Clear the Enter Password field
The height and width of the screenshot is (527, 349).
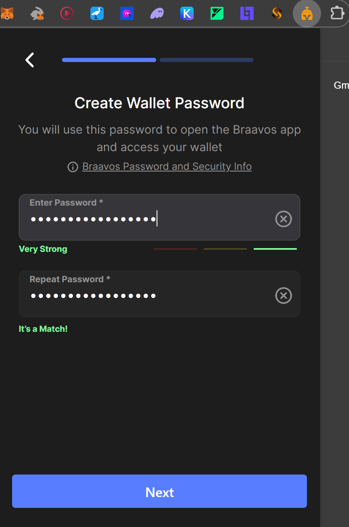pos(283,219)
